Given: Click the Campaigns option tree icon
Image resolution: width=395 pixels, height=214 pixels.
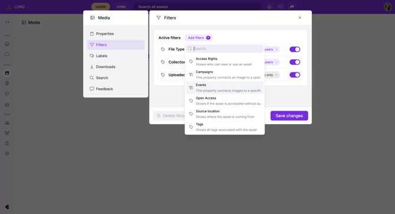Looking at the screenshot, I should point(191,75).
